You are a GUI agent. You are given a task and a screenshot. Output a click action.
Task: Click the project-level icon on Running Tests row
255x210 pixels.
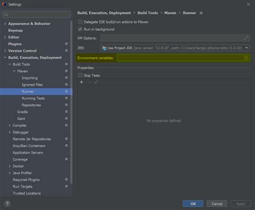click(66, 98)
